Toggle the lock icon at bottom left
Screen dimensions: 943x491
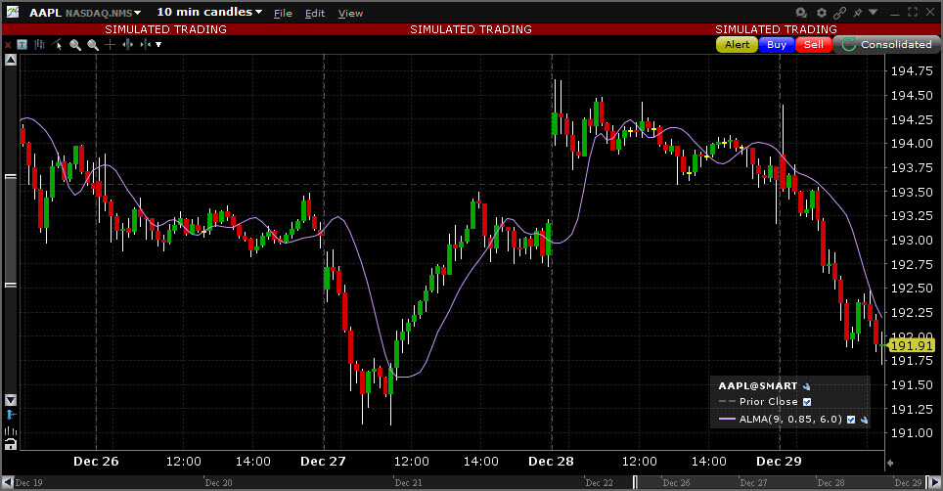coord(11,445)
